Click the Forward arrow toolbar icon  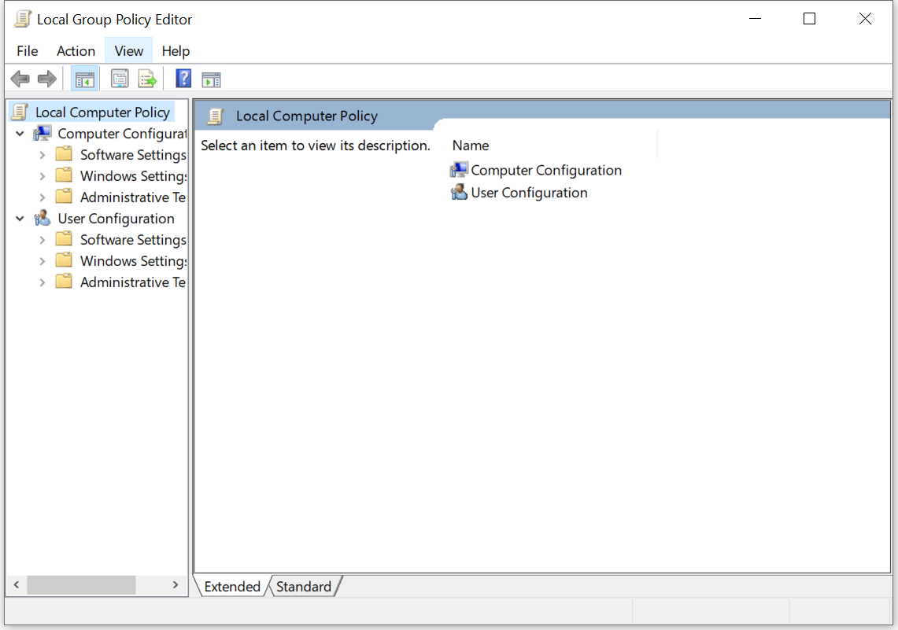[47, 79]
